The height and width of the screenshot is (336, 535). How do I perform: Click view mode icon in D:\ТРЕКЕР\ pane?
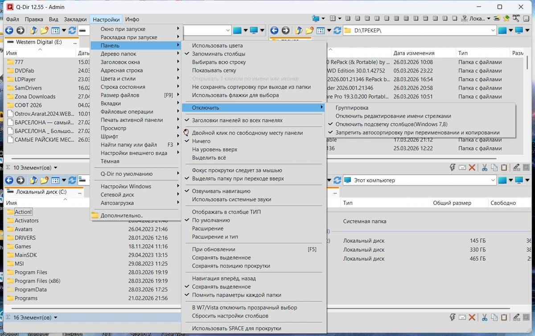tap(321, 30)
